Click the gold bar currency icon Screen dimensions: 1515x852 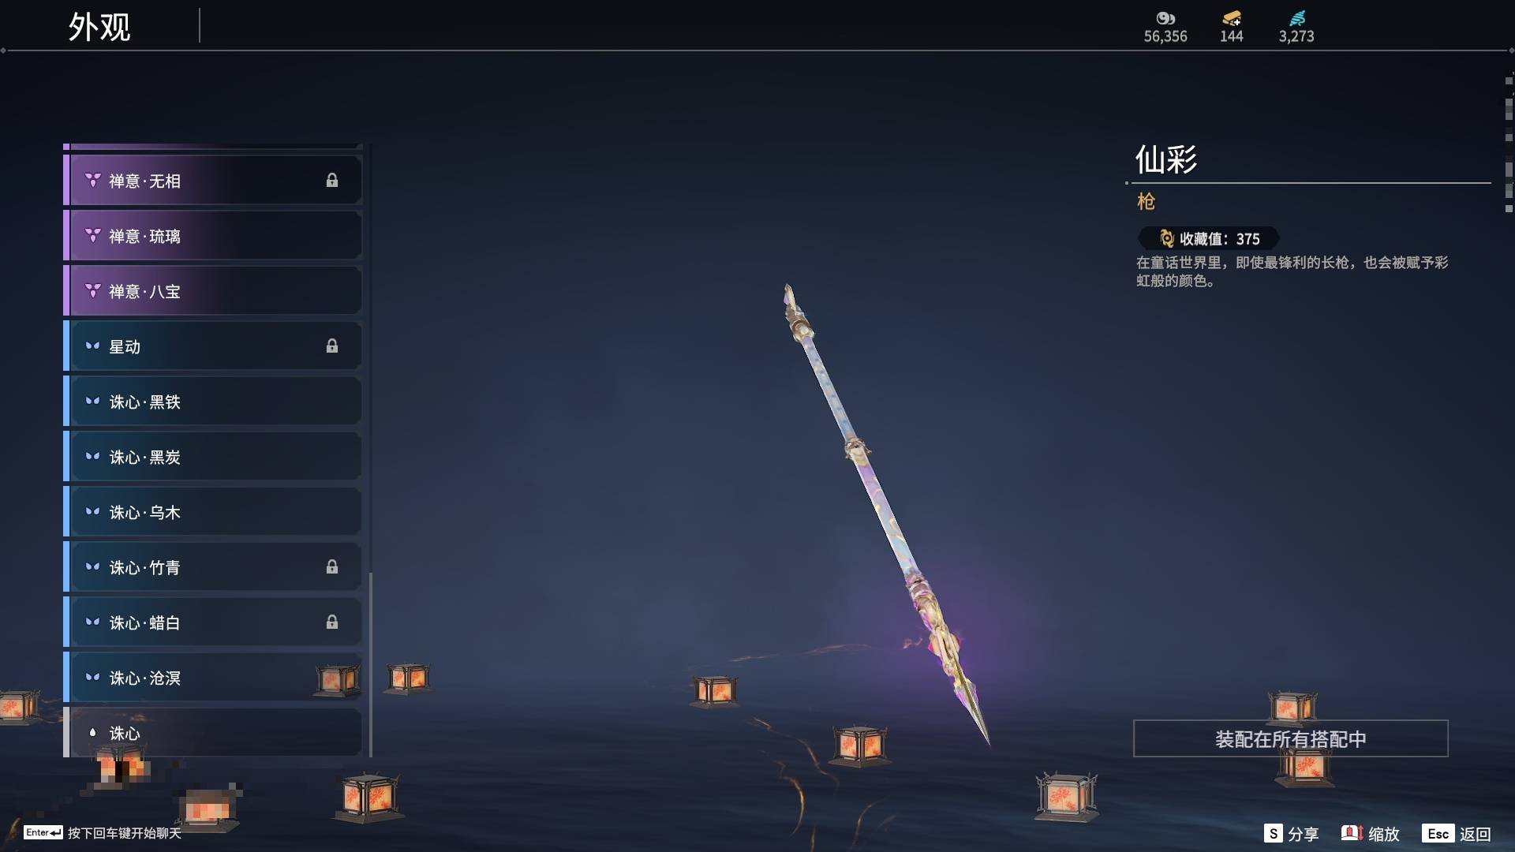point(1232,18)
